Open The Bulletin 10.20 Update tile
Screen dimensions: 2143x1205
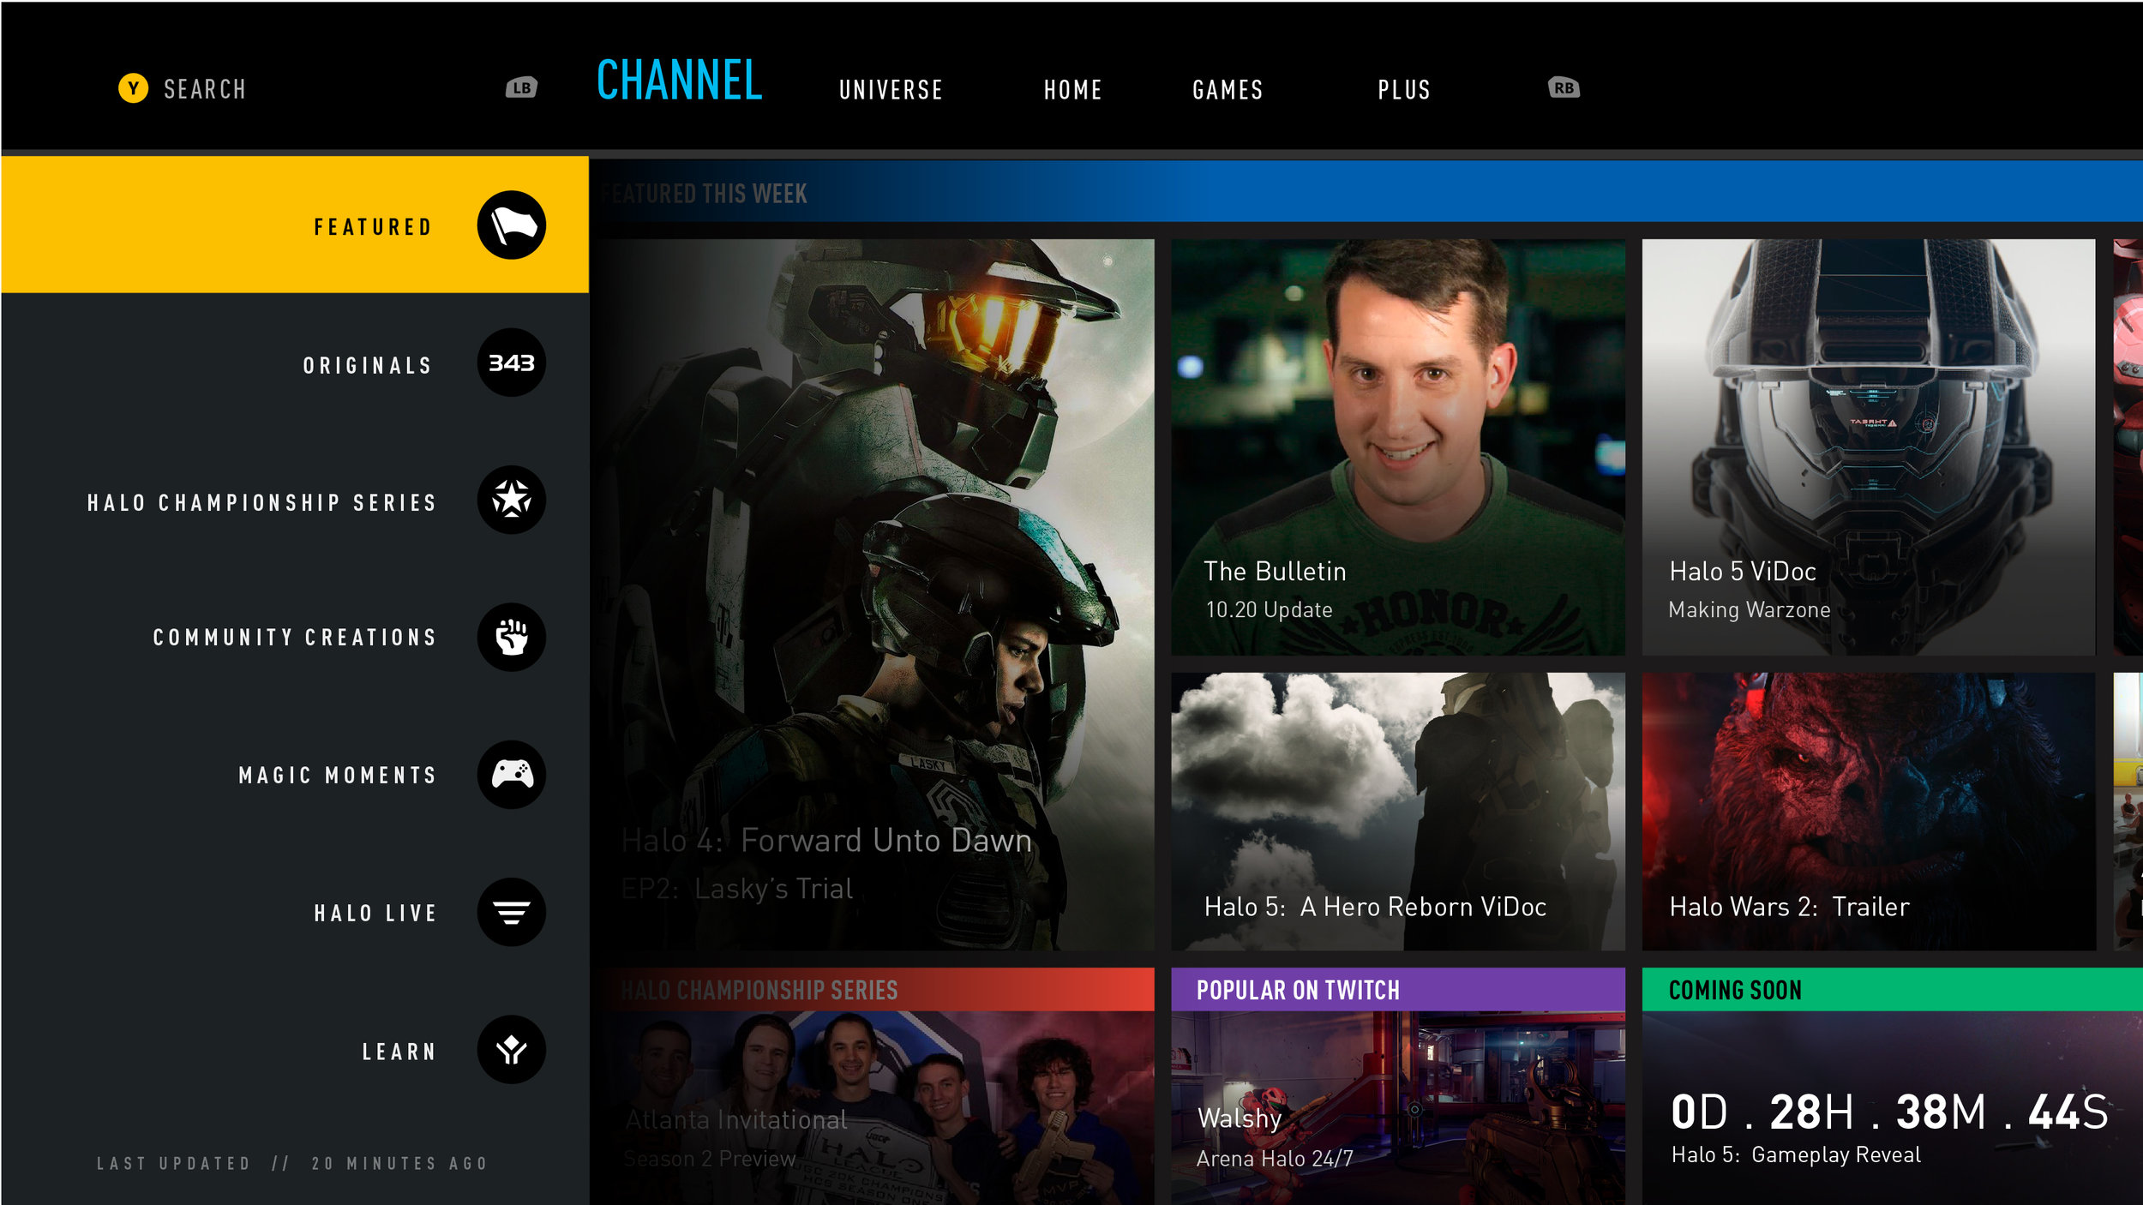(x=1398, y=447)
